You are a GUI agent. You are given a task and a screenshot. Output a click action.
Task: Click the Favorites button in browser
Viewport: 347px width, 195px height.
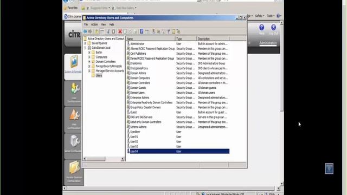coord(70,8)
